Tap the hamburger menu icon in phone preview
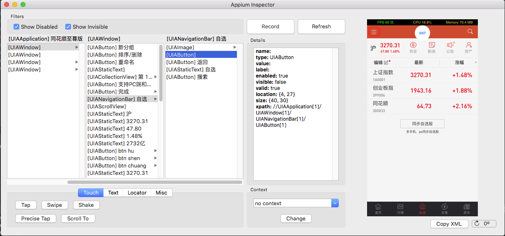Screen dimensions: 505x236 coord(374,32)
